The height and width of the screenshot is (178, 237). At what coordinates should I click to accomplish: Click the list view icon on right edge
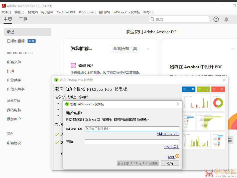pyautogui.click(x=230, y=140)
